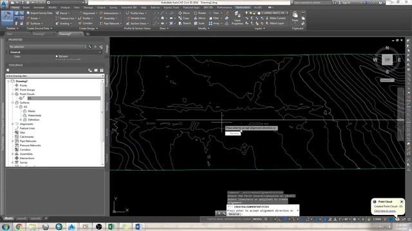The height and width of the screenshot is (231, 412).
Task: Select the Stretch tool
Action: [x=185, y=23]
